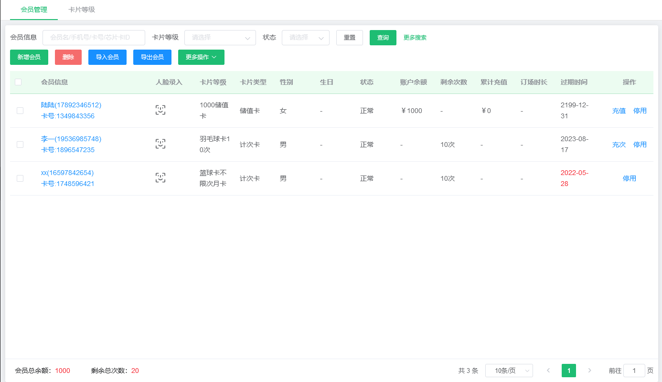Image resolution: width=662 pixels, height=382 pixels.
Task: Click the face enrollment icon for 李一
Action: (160, 144)
